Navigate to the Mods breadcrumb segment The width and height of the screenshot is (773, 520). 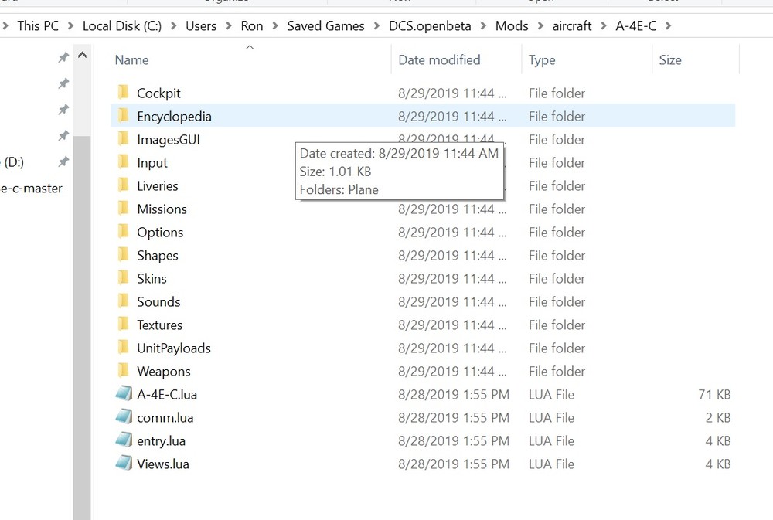512,26
